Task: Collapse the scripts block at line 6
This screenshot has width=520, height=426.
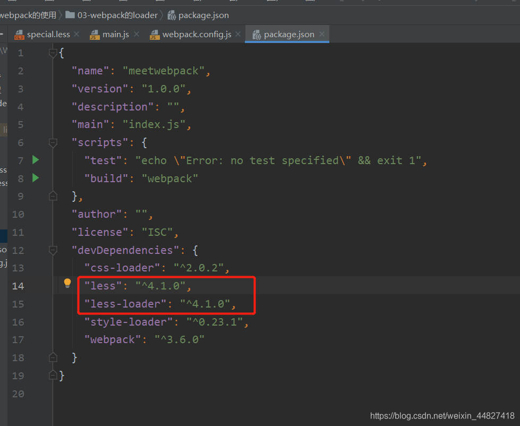Action: pyautogui.click(x=53, y=142)
